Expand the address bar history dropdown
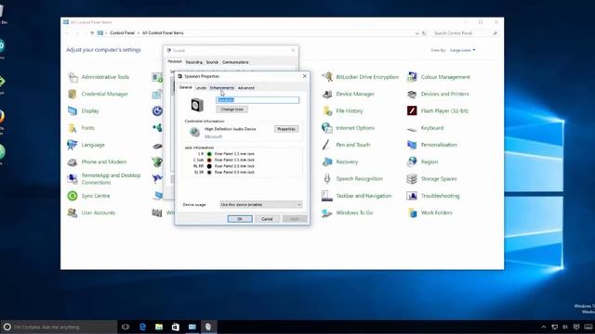595x334 pixels. tap(416, 33)
